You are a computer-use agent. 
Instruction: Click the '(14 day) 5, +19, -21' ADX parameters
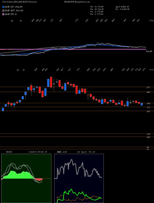[86, 152]
